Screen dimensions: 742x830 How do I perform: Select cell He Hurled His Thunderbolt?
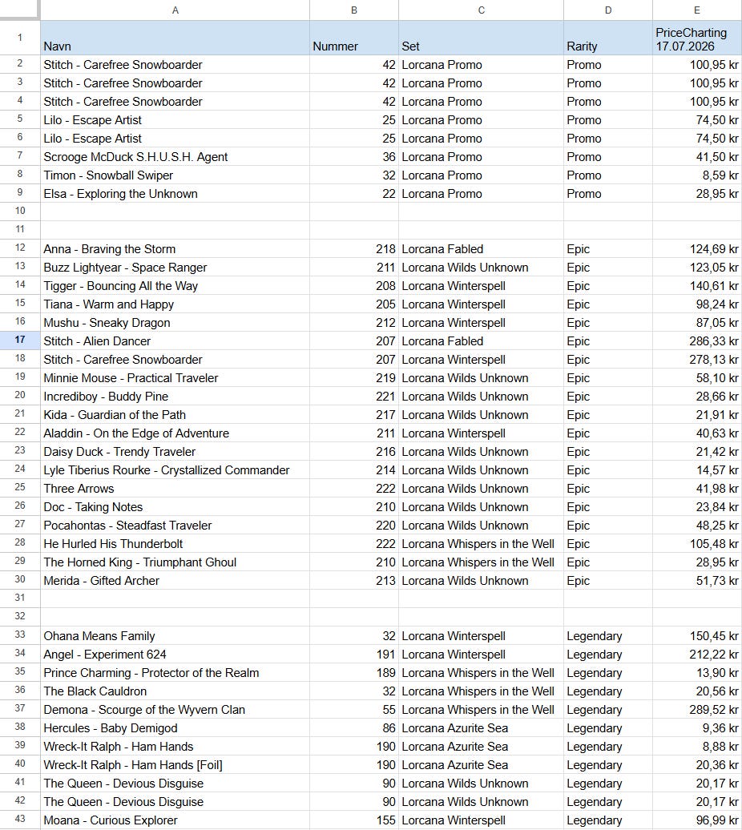tap(175, 544)
